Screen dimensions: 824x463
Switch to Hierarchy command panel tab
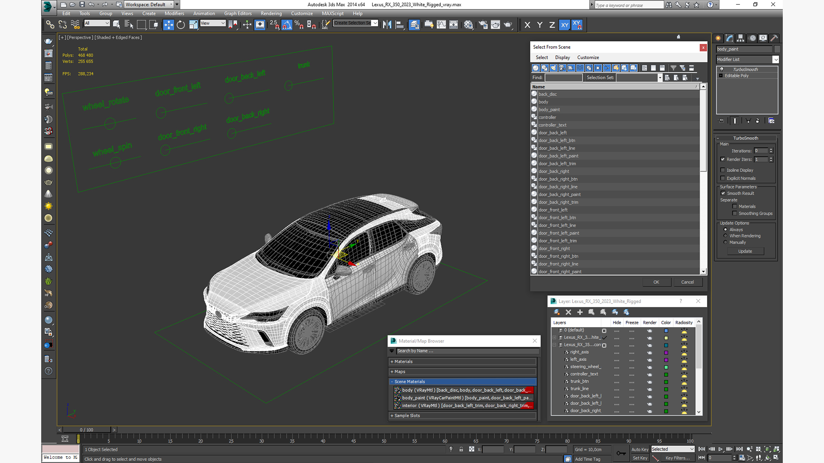tap(740, 38)
